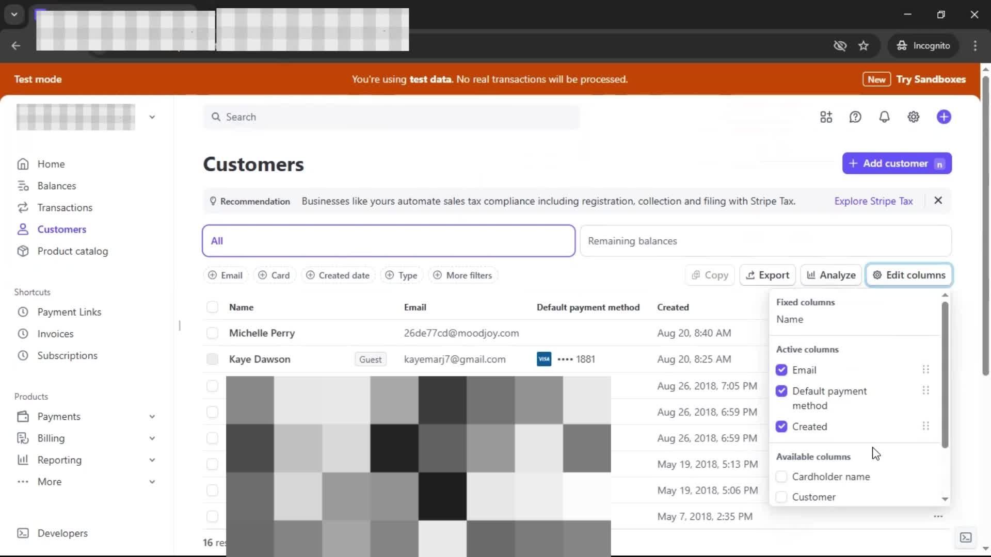Viewport: 991px width, 557px height.
Task: Enable the Cardholder name column
Action: click(781, 477)
